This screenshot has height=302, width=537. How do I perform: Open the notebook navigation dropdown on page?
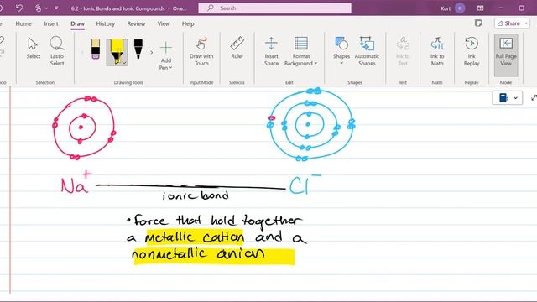(508, 98)
